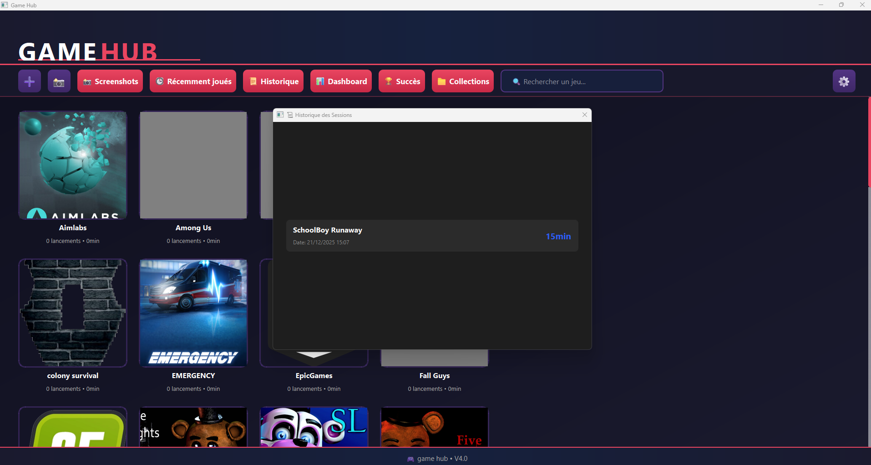Open the SL Sister Location game cover
The width and height of the screenshot is (871, 465).
[314, 427]
